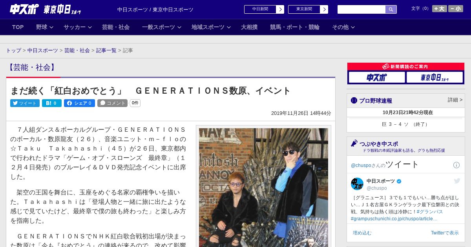Open comments with コメント button
The height and width of the screenshot is (247, 471).
click(x=113, y=103)
